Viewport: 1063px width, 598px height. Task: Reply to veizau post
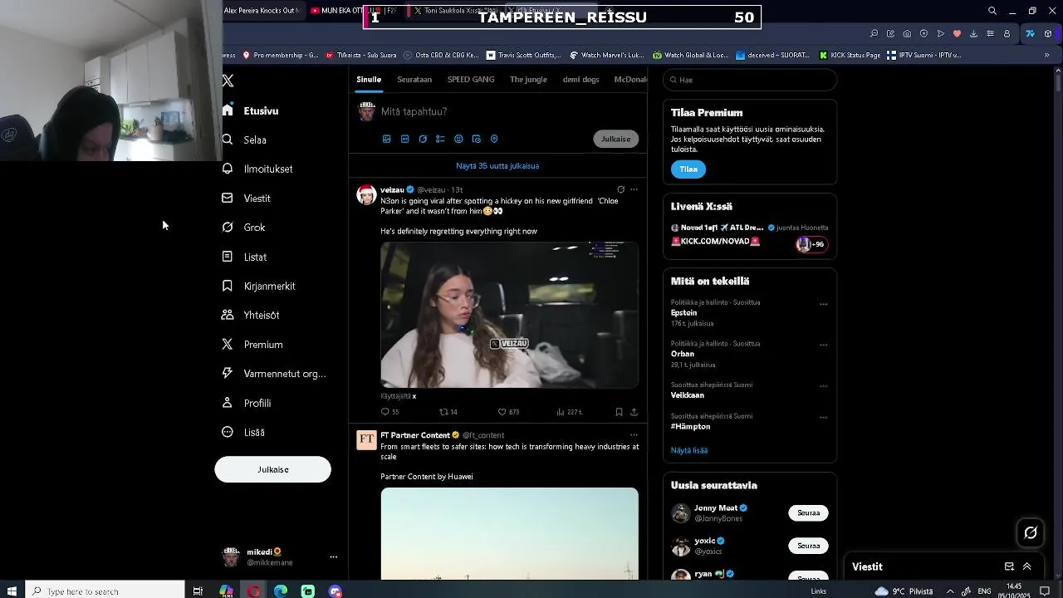(389, 412)
